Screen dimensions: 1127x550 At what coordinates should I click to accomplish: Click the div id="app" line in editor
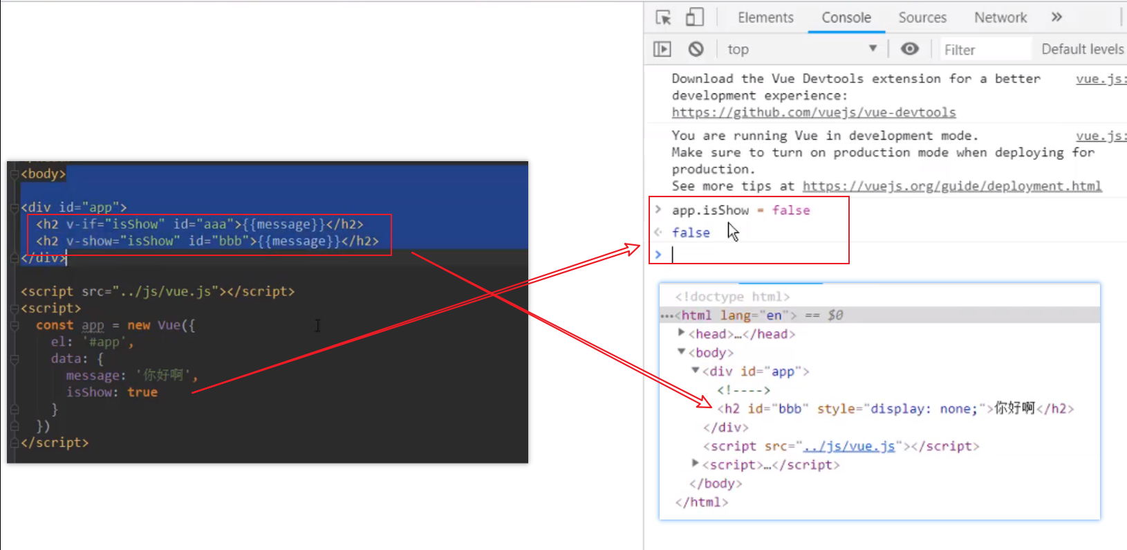73,207
